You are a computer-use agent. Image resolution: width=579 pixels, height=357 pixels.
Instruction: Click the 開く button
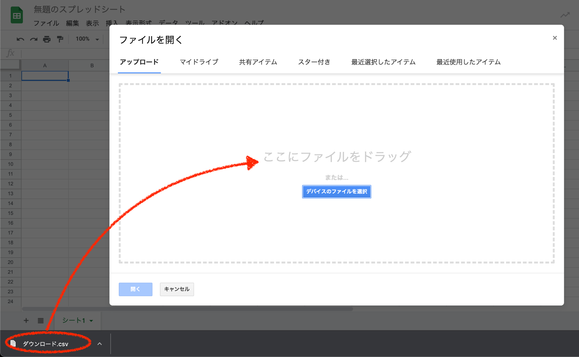point(135,289)
